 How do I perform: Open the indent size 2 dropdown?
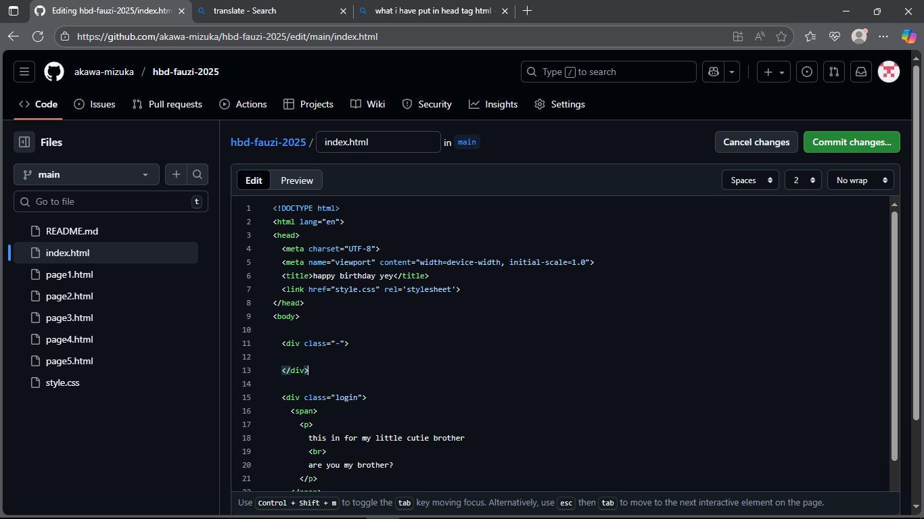point(803,180)
